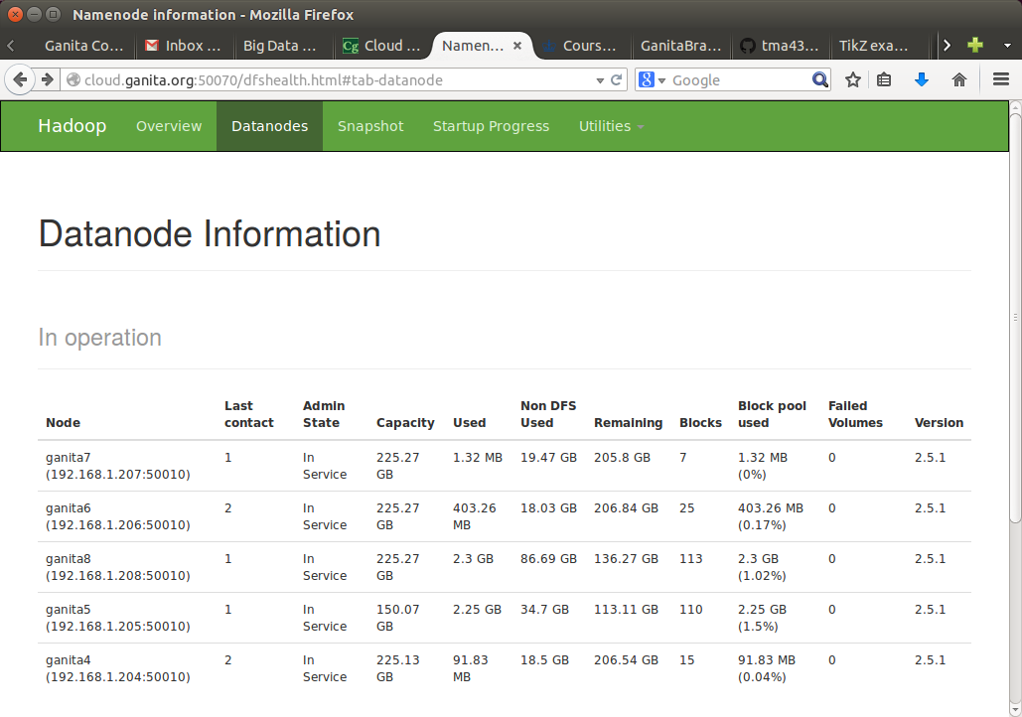Select the Snapshot navbar item
Viewport: 1022px width, 717px height.
click(x=370, y=126)
